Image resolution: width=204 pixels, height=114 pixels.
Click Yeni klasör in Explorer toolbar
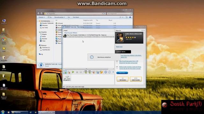[76, 17]
